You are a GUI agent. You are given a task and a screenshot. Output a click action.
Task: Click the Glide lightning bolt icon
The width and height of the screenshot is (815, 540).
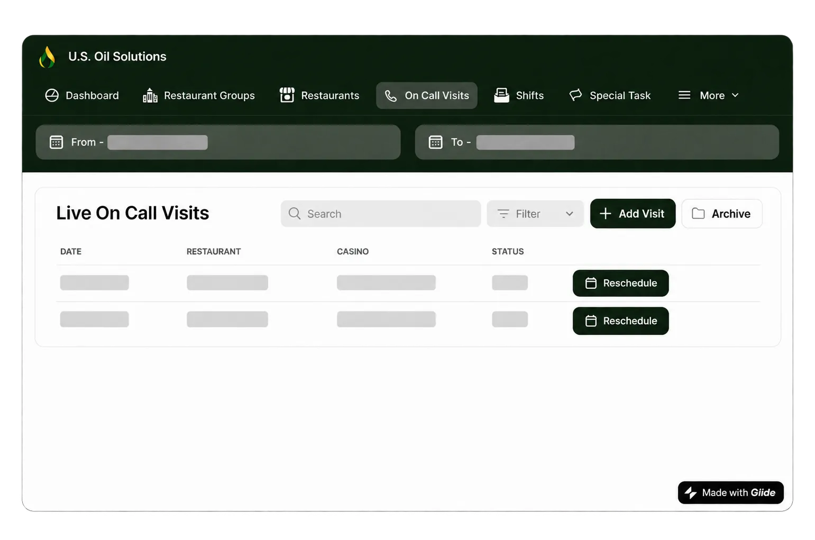(691, 493)
